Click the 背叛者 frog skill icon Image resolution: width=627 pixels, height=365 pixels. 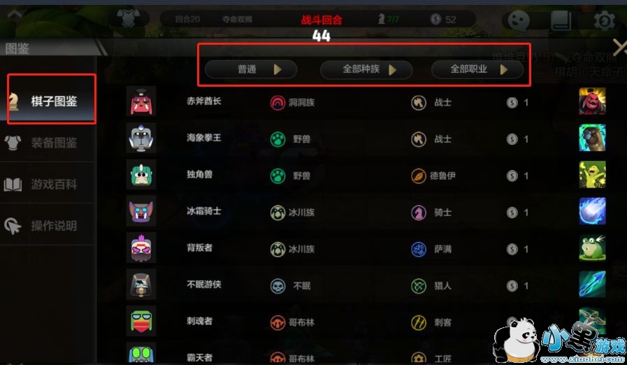coord(592,248)
